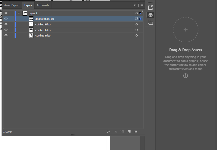Click the first Linked File thumbnail
The height and width of the screenshot is (150, 217).
tap(31, 24)
